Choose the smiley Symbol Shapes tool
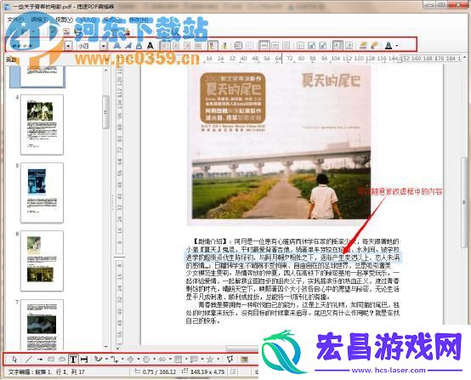The image size is (471, 380). [x=146, y=359]
